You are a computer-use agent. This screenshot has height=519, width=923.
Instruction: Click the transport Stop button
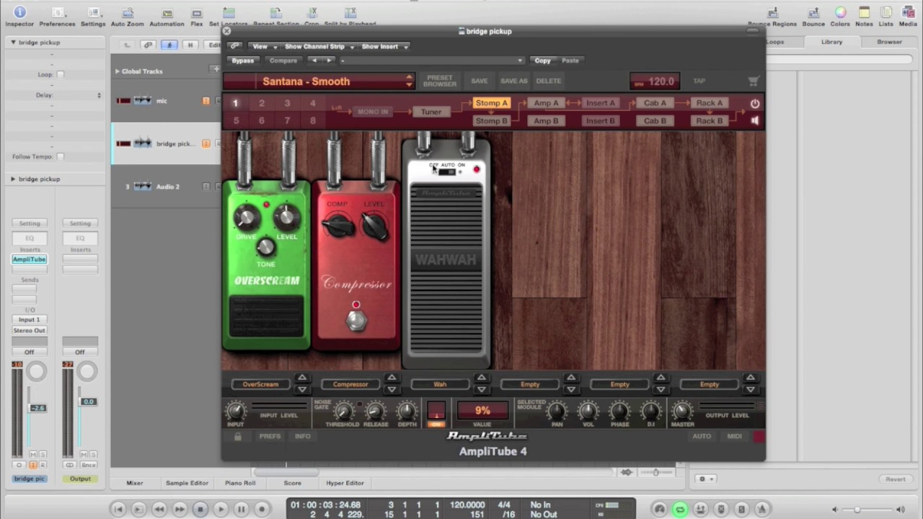pyautogui.click(x=200, y=509)
